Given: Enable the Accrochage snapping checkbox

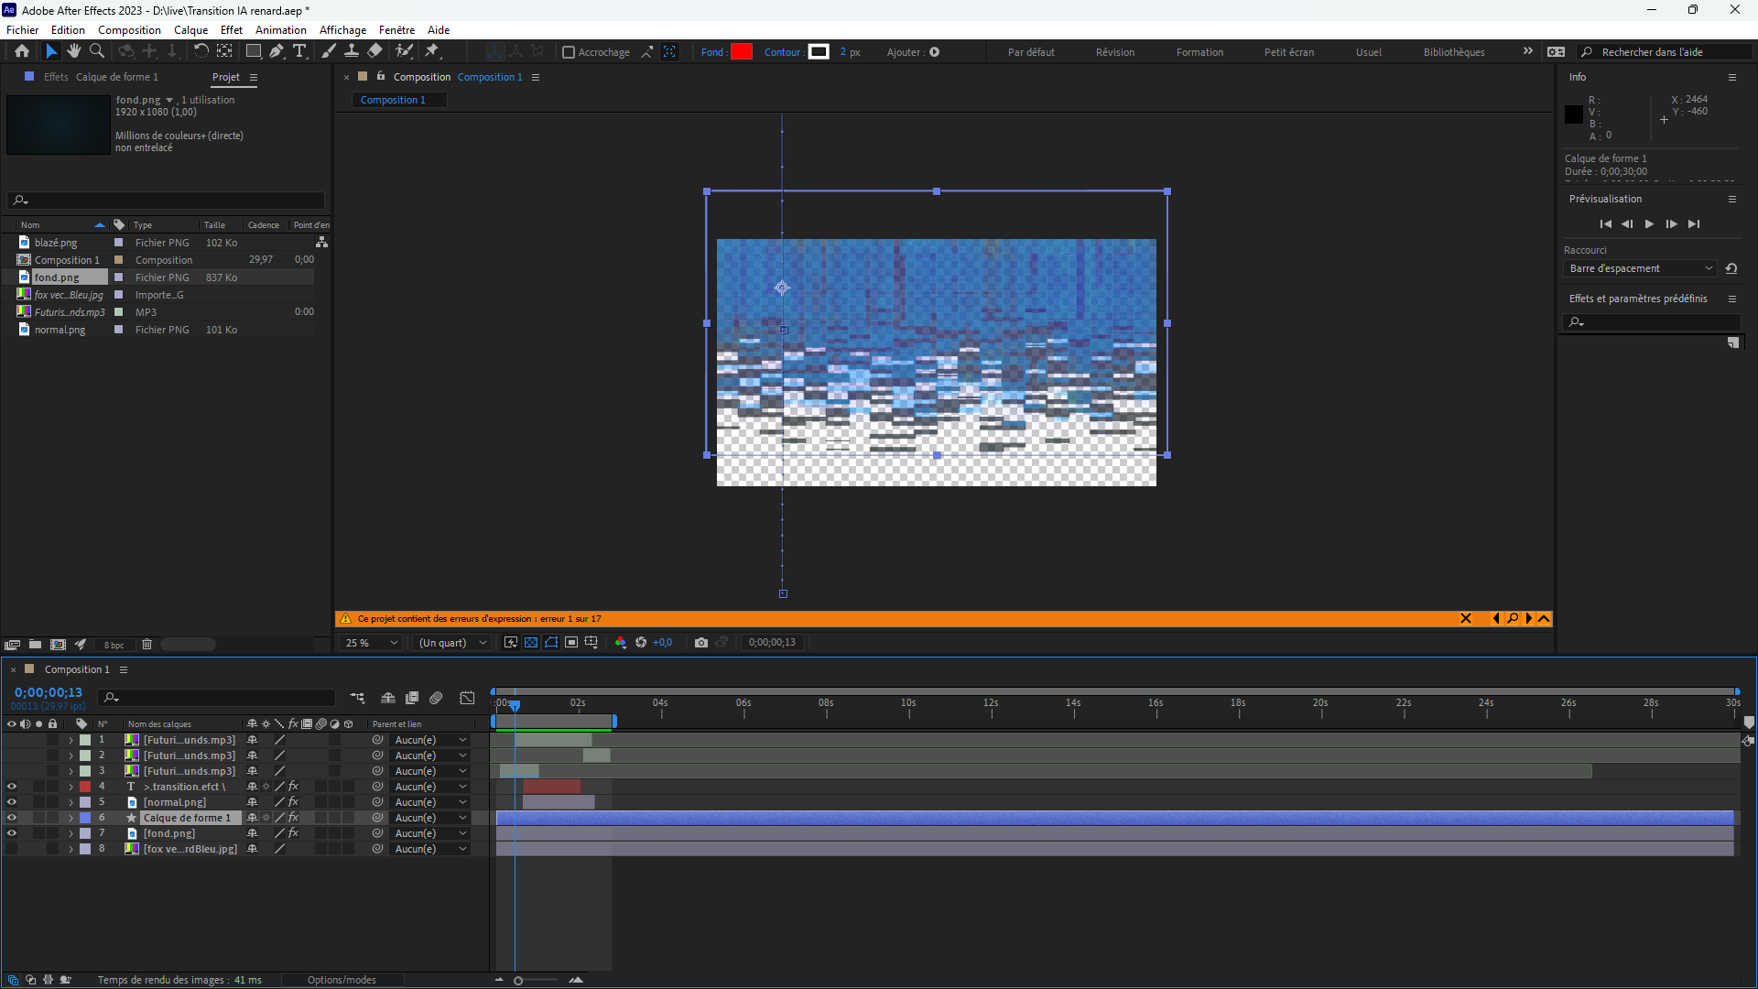Looking at the screenshot, I should 569,52.
